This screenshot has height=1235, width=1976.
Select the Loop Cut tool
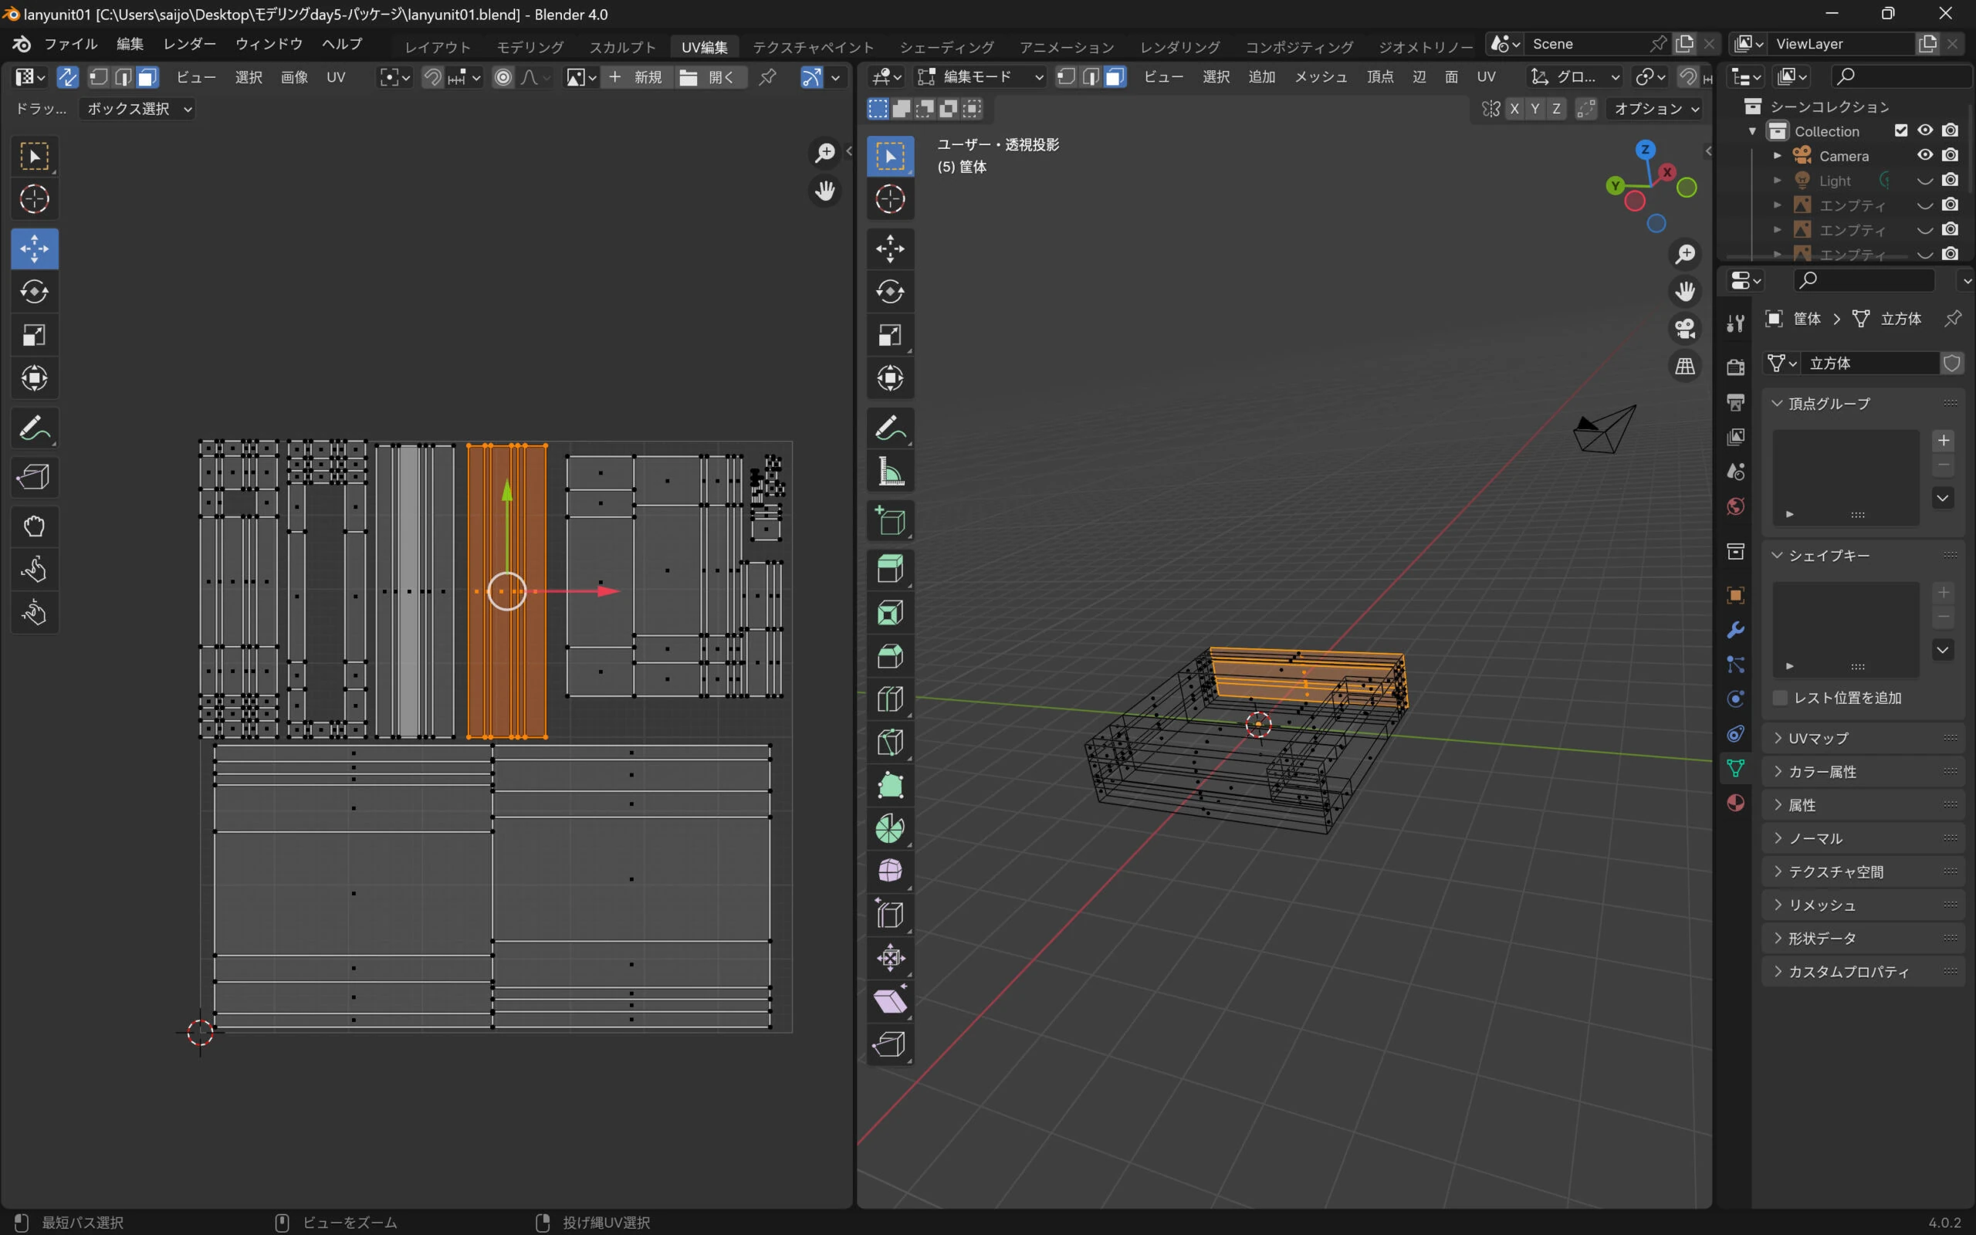pos(890,699)
